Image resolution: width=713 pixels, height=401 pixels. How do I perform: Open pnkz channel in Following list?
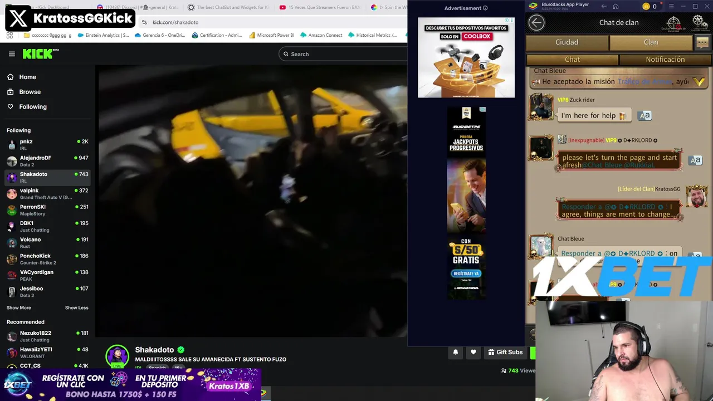pyautogui.click(x=47, y=144)
